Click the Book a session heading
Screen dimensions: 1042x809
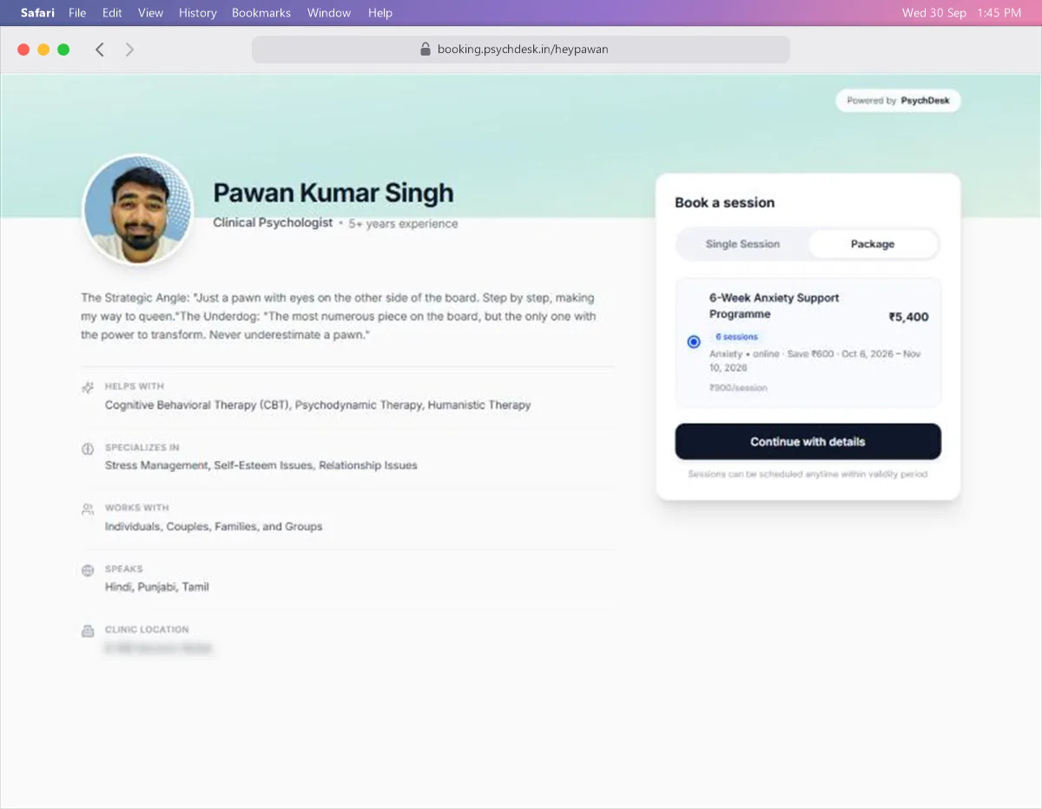coord(725,202)
